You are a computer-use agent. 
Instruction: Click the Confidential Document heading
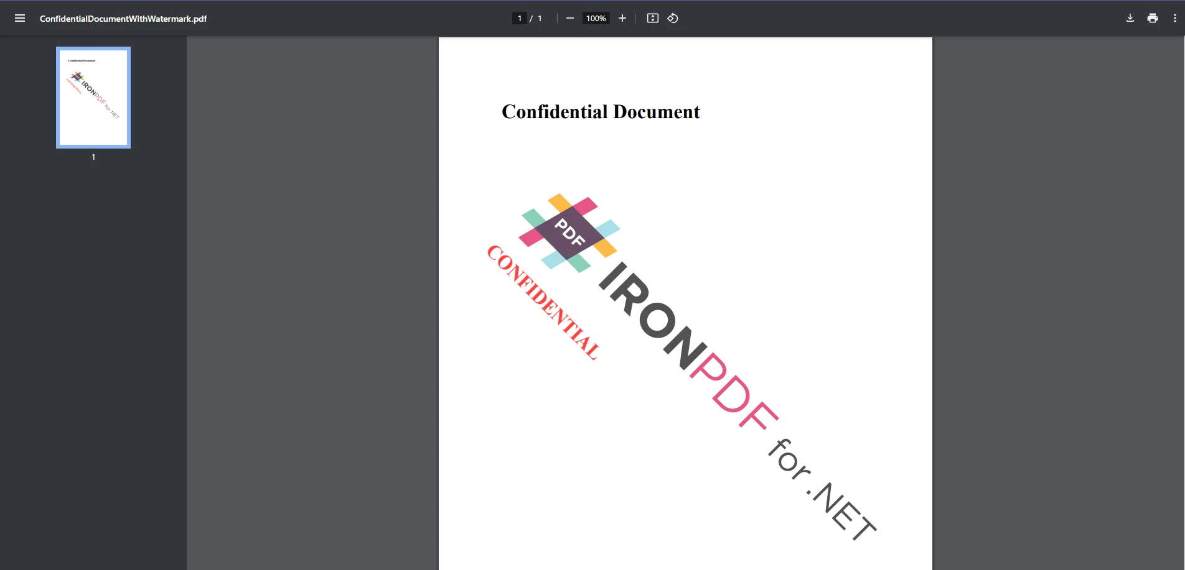(601, 112)
